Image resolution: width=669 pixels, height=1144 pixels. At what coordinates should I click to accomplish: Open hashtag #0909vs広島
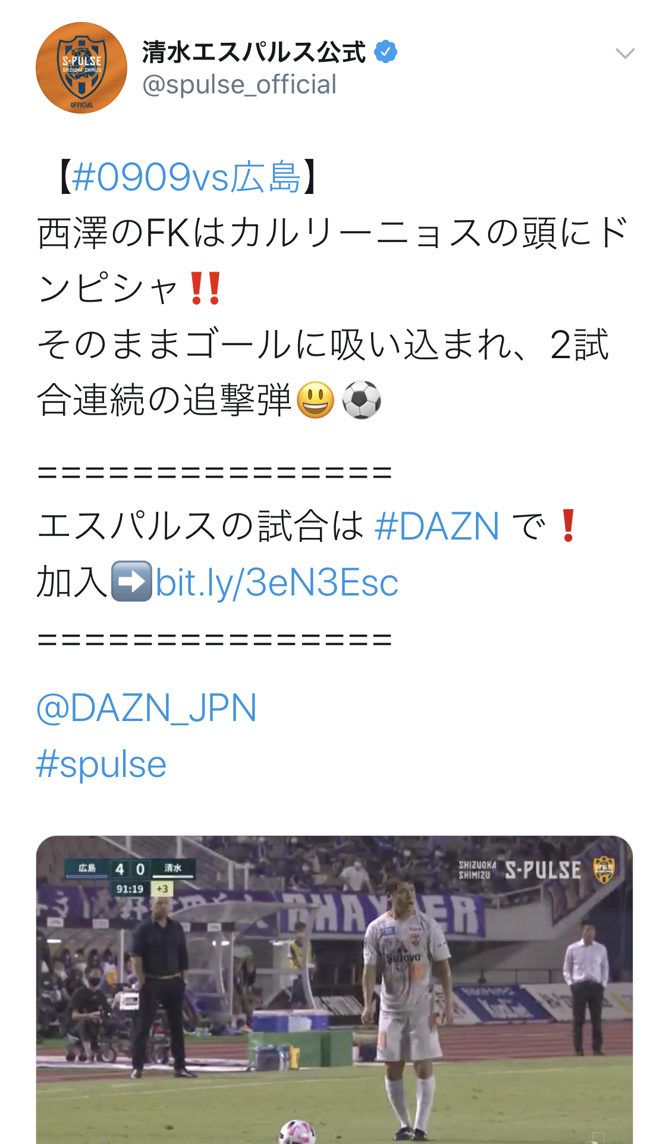[187, 177]
